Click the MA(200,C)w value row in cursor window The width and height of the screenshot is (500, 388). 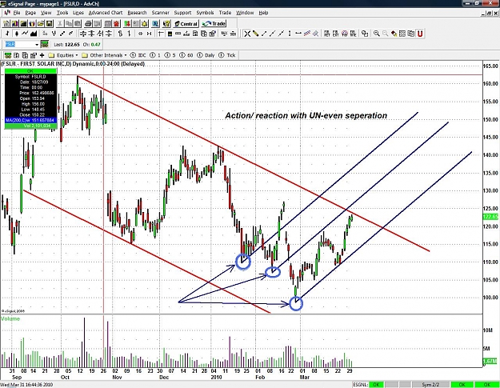30,120
